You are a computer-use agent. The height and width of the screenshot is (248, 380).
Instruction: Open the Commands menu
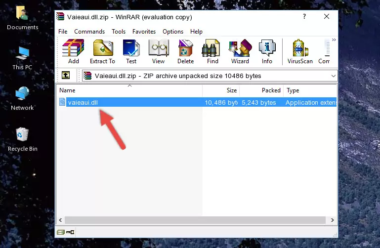[89, 32]
